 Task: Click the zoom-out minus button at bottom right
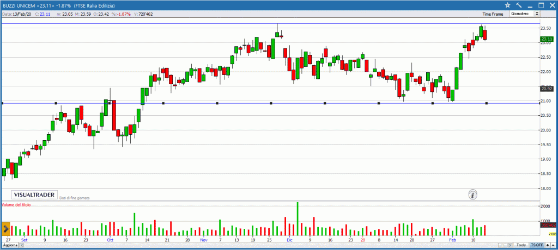coord(553,245)
